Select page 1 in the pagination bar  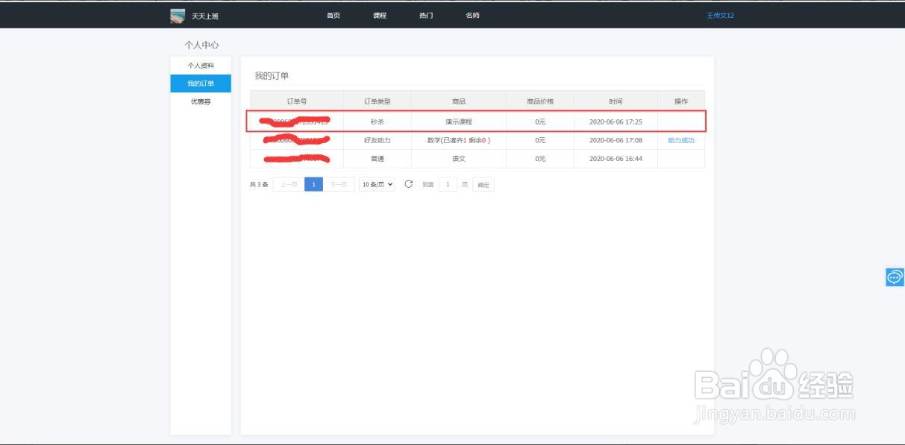coord(313,184)
